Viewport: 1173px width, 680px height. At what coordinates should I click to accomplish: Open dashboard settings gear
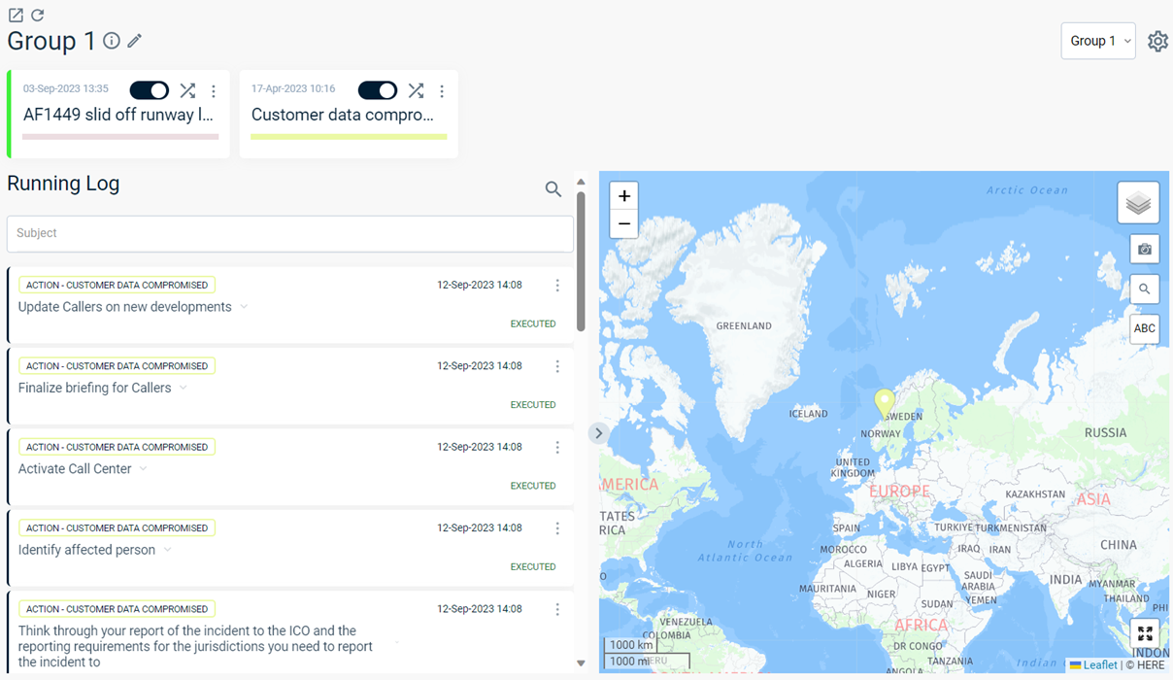[1157, 42]
